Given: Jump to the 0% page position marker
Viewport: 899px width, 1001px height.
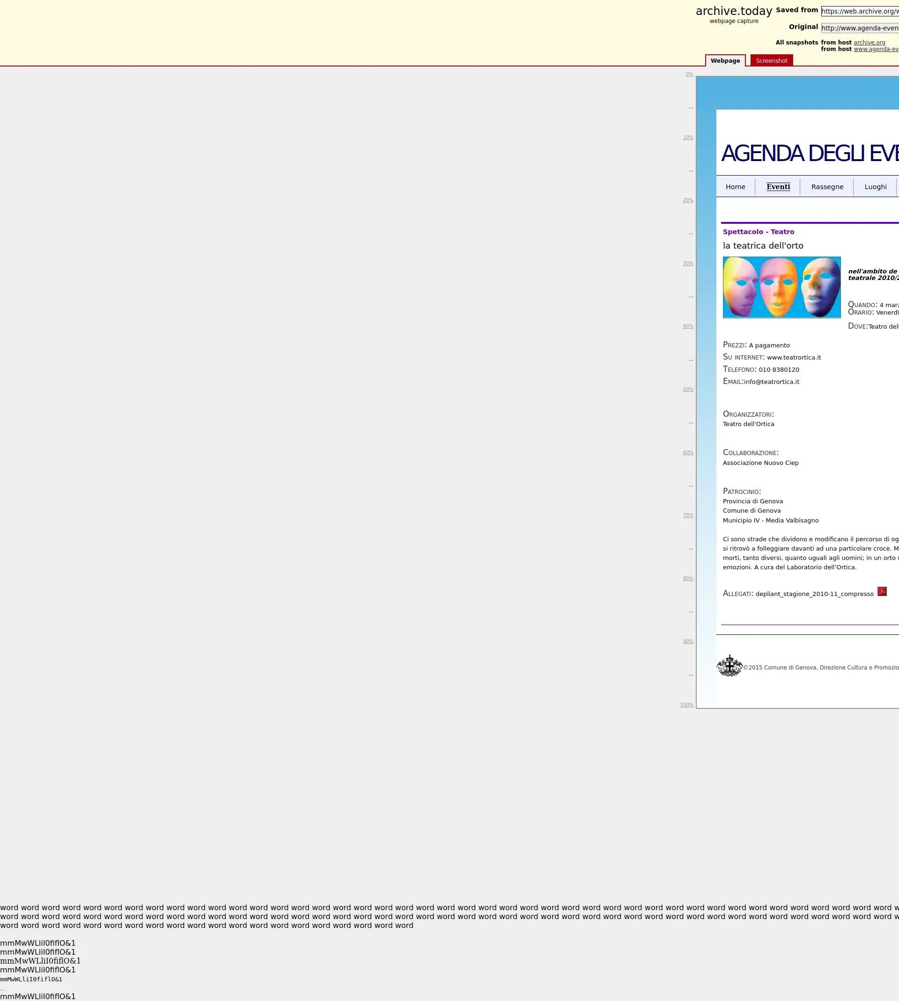Looking at the screenshot, I should (x=689, y=74).
